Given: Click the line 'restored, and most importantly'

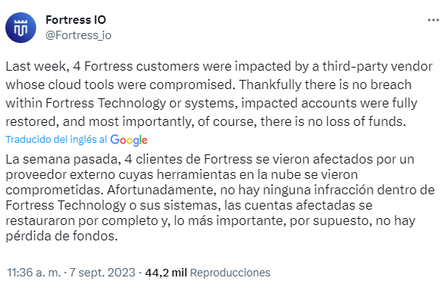Looking at the screenshot, I should pyautogui.click(x=205, y=122).
